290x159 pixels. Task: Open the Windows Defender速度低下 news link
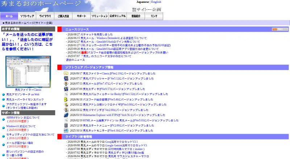[x=113, y=38]
